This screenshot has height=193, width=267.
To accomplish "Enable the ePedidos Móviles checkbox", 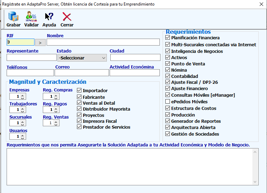I will point(168,102).
